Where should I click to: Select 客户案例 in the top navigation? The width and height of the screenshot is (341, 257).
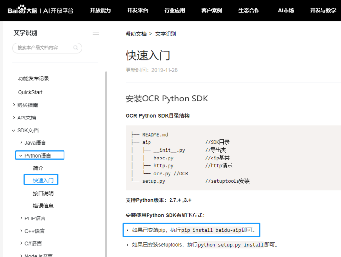pos(212,10)
